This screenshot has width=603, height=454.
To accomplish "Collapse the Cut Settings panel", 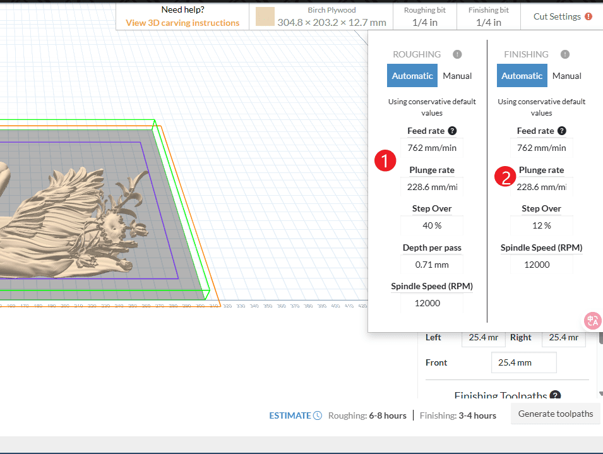I will tap(556, 17).
